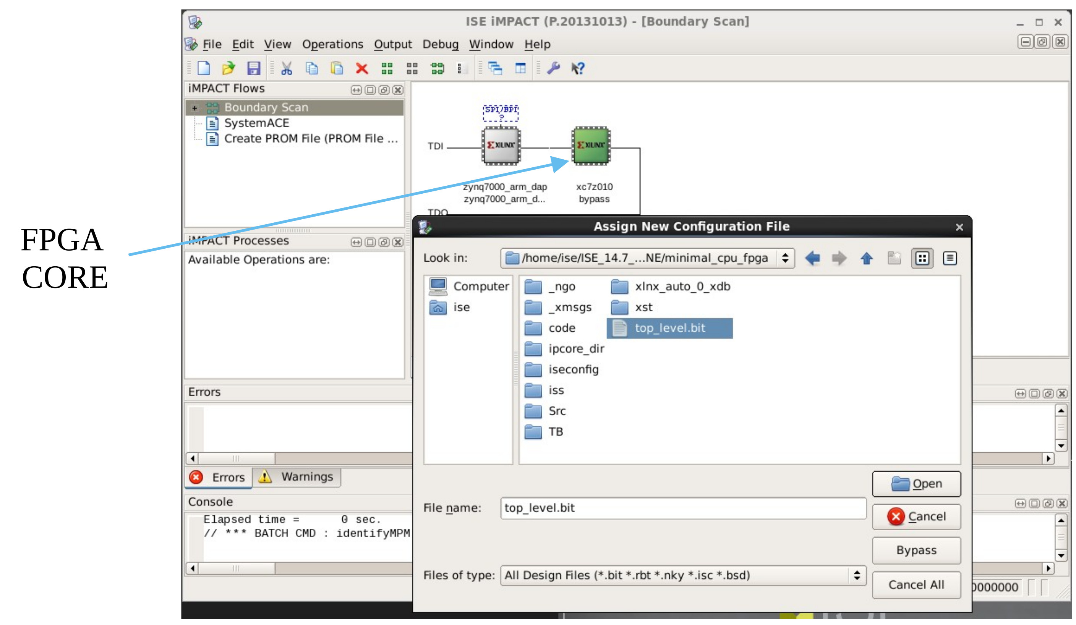This screenshot has width=1076, height=625.
Task: Switch file dialog to icon list view
Action: (922, 258)
